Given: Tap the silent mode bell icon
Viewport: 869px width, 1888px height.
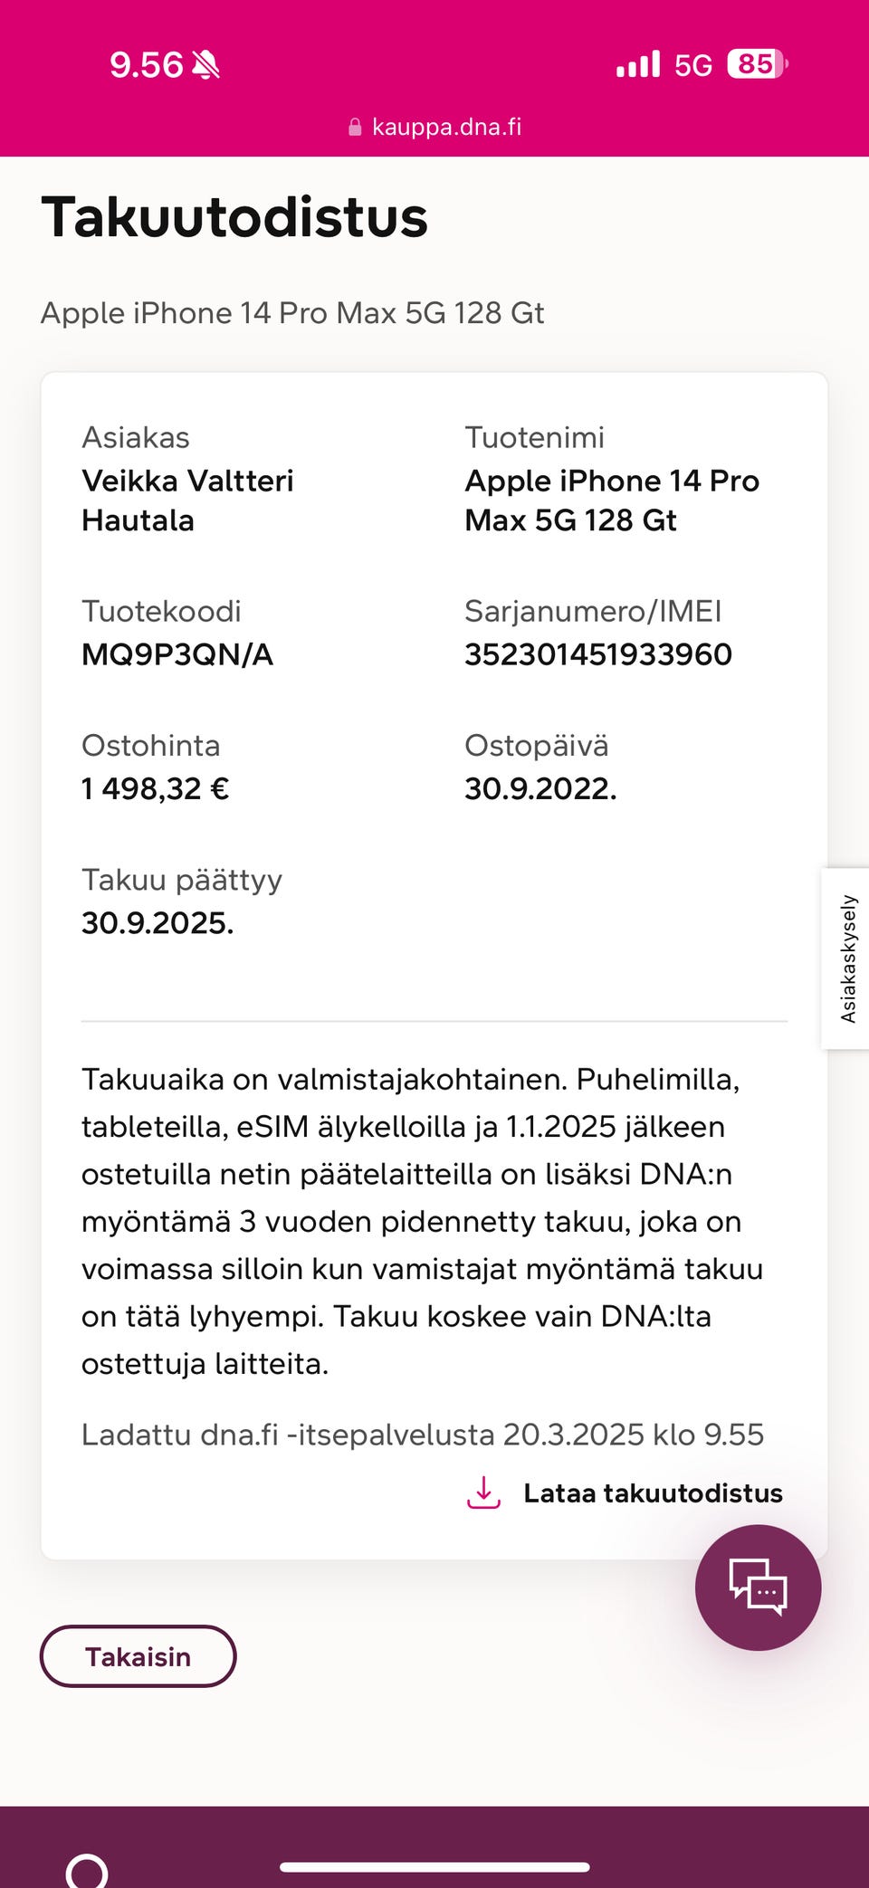Looking at the screenshot, I should (x=206, y=65).
